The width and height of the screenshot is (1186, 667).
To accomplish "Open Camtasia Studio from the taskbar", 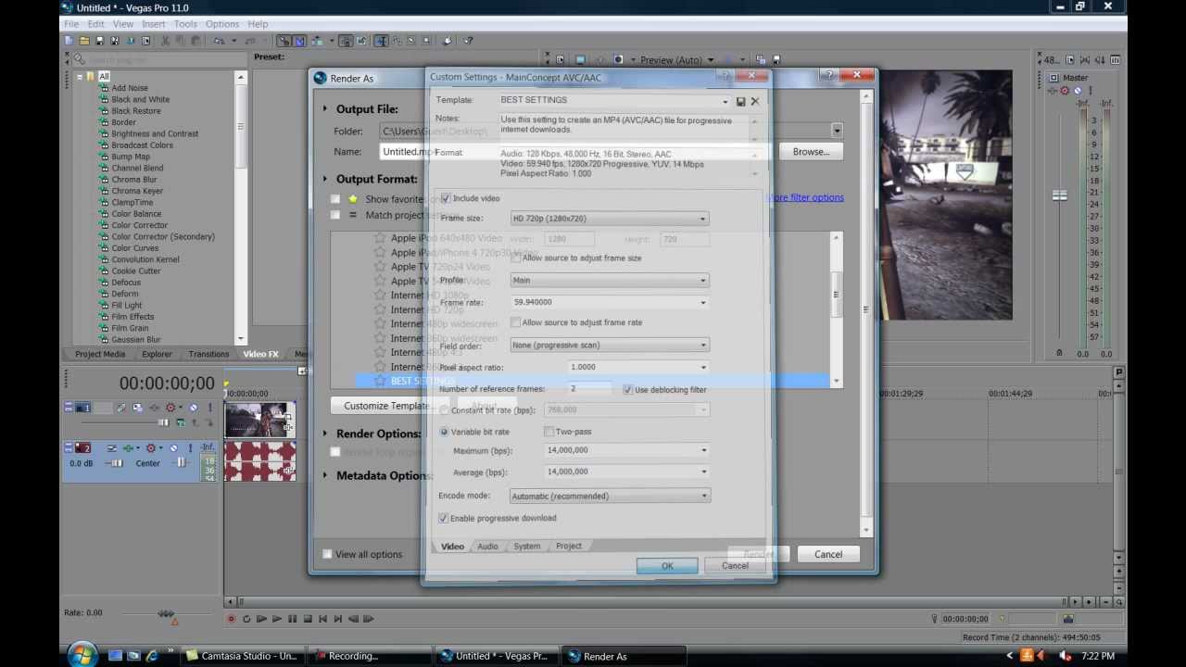I will point(242,656).
